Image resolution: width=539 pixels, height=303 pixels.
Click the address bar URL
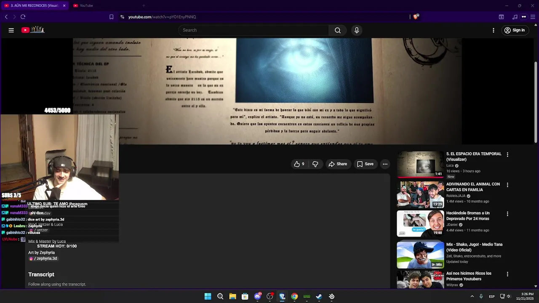pos(162,17)
